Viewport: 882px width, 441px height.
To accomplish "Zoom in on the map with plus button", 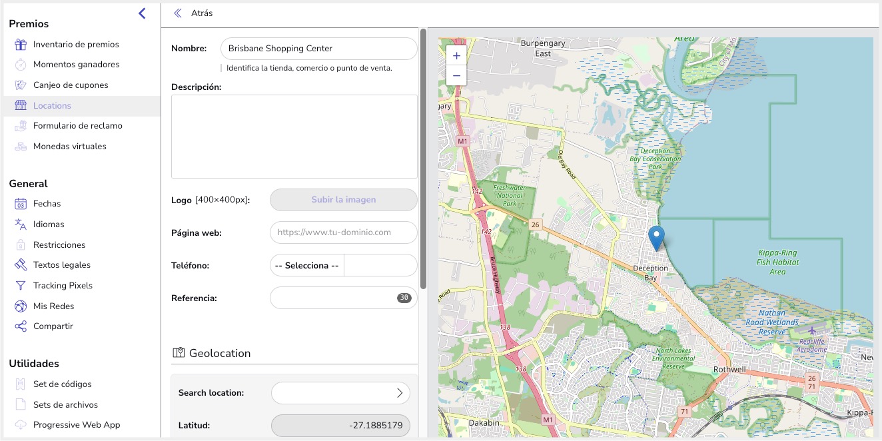I will 456,56.
